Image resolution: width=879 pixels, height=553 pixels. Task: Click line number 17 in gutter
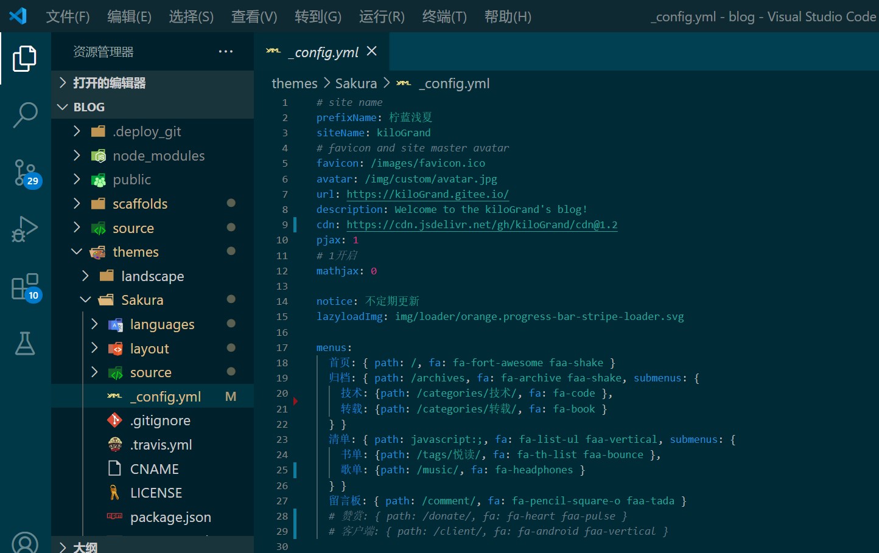coord(282,348)
